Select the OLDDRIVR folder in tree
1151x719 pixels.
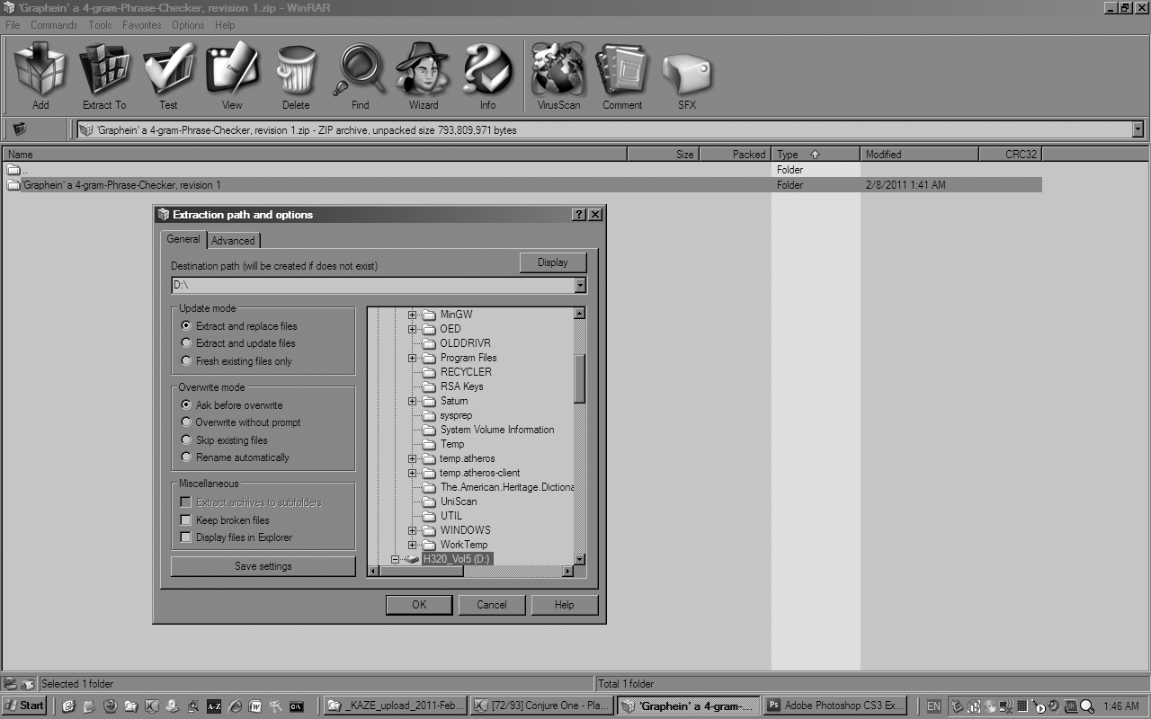point(465,343)
